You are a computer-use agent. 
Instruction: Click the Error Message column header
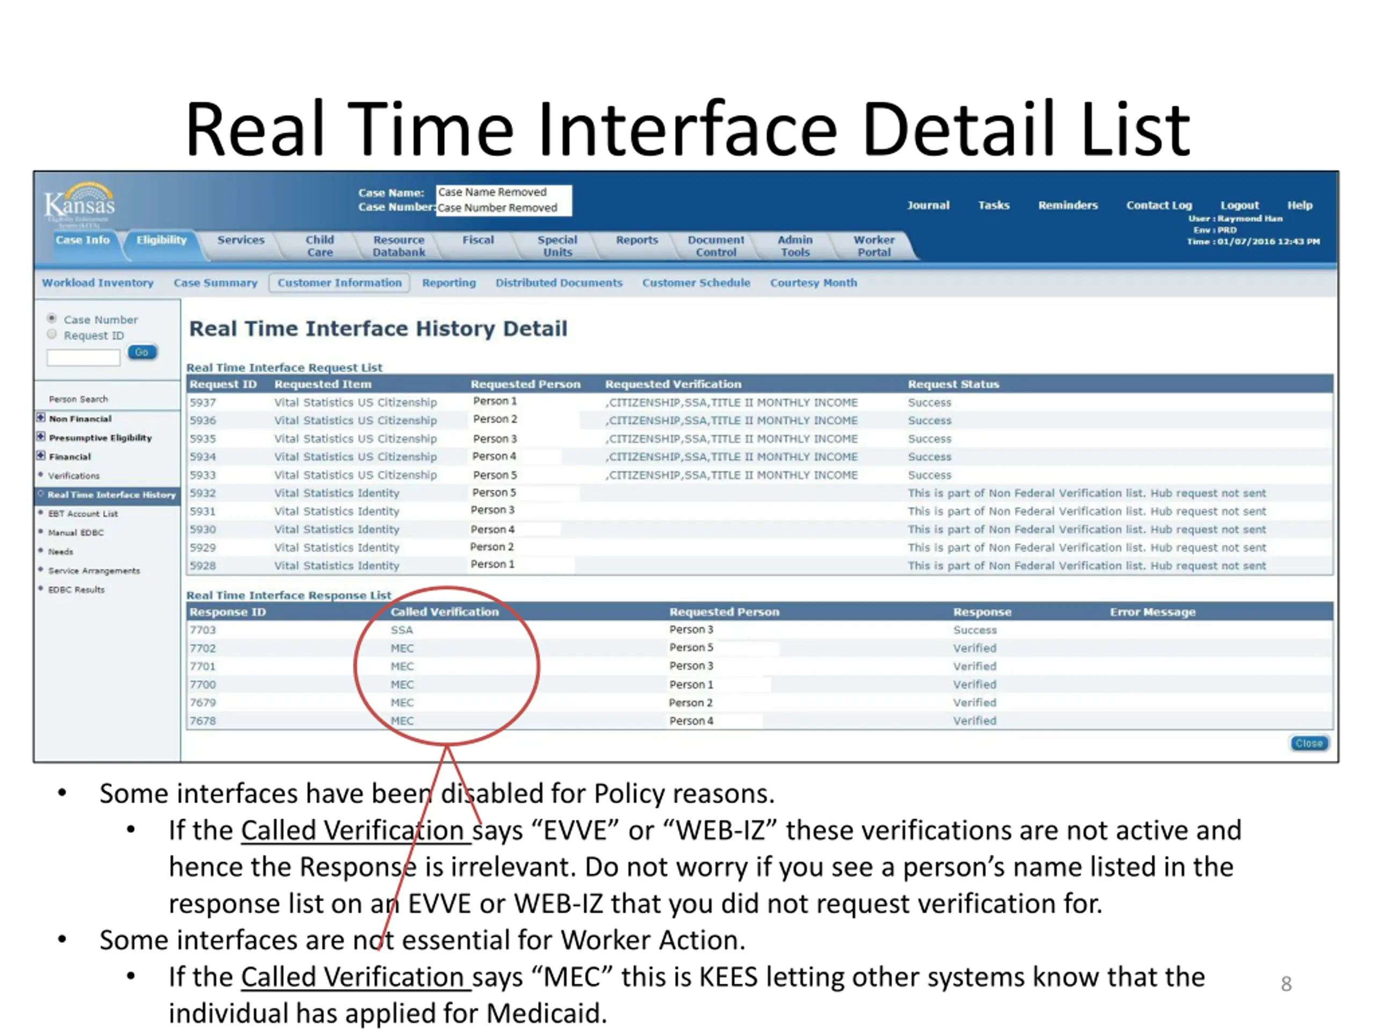(x=1153, y=612)
